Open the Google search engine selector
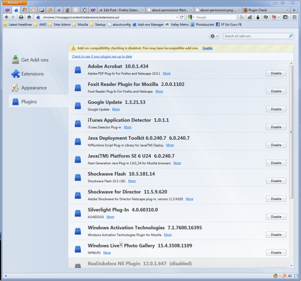 tap(191, 17)
